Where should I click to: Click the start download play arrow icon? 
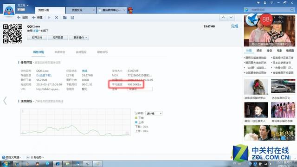pos(49,18)
